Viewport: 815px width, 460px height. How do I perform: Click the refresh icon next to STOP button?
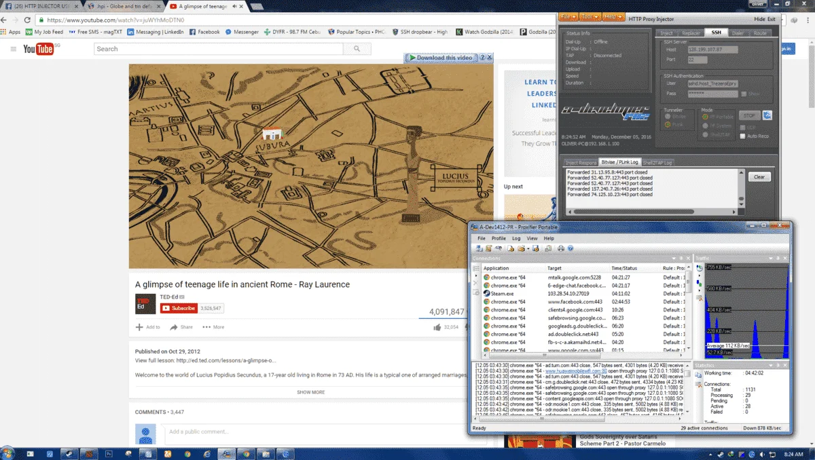pyautogui.click(x=767, y=115)
